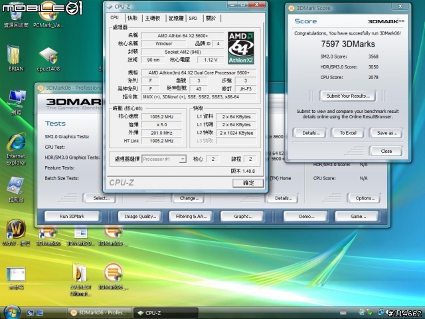Image resolution: width=425 pixels, height=319 pixels.
Task: Click the Save as button
Action: [x=386, y=133]
